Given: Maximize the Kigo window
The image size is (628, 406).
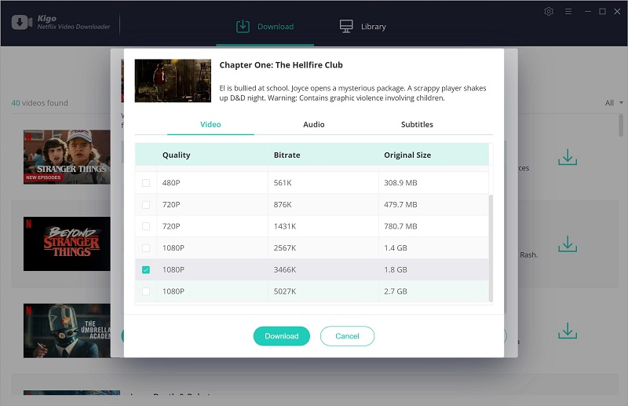Looking at the screenshot, I should coord(602,12).
